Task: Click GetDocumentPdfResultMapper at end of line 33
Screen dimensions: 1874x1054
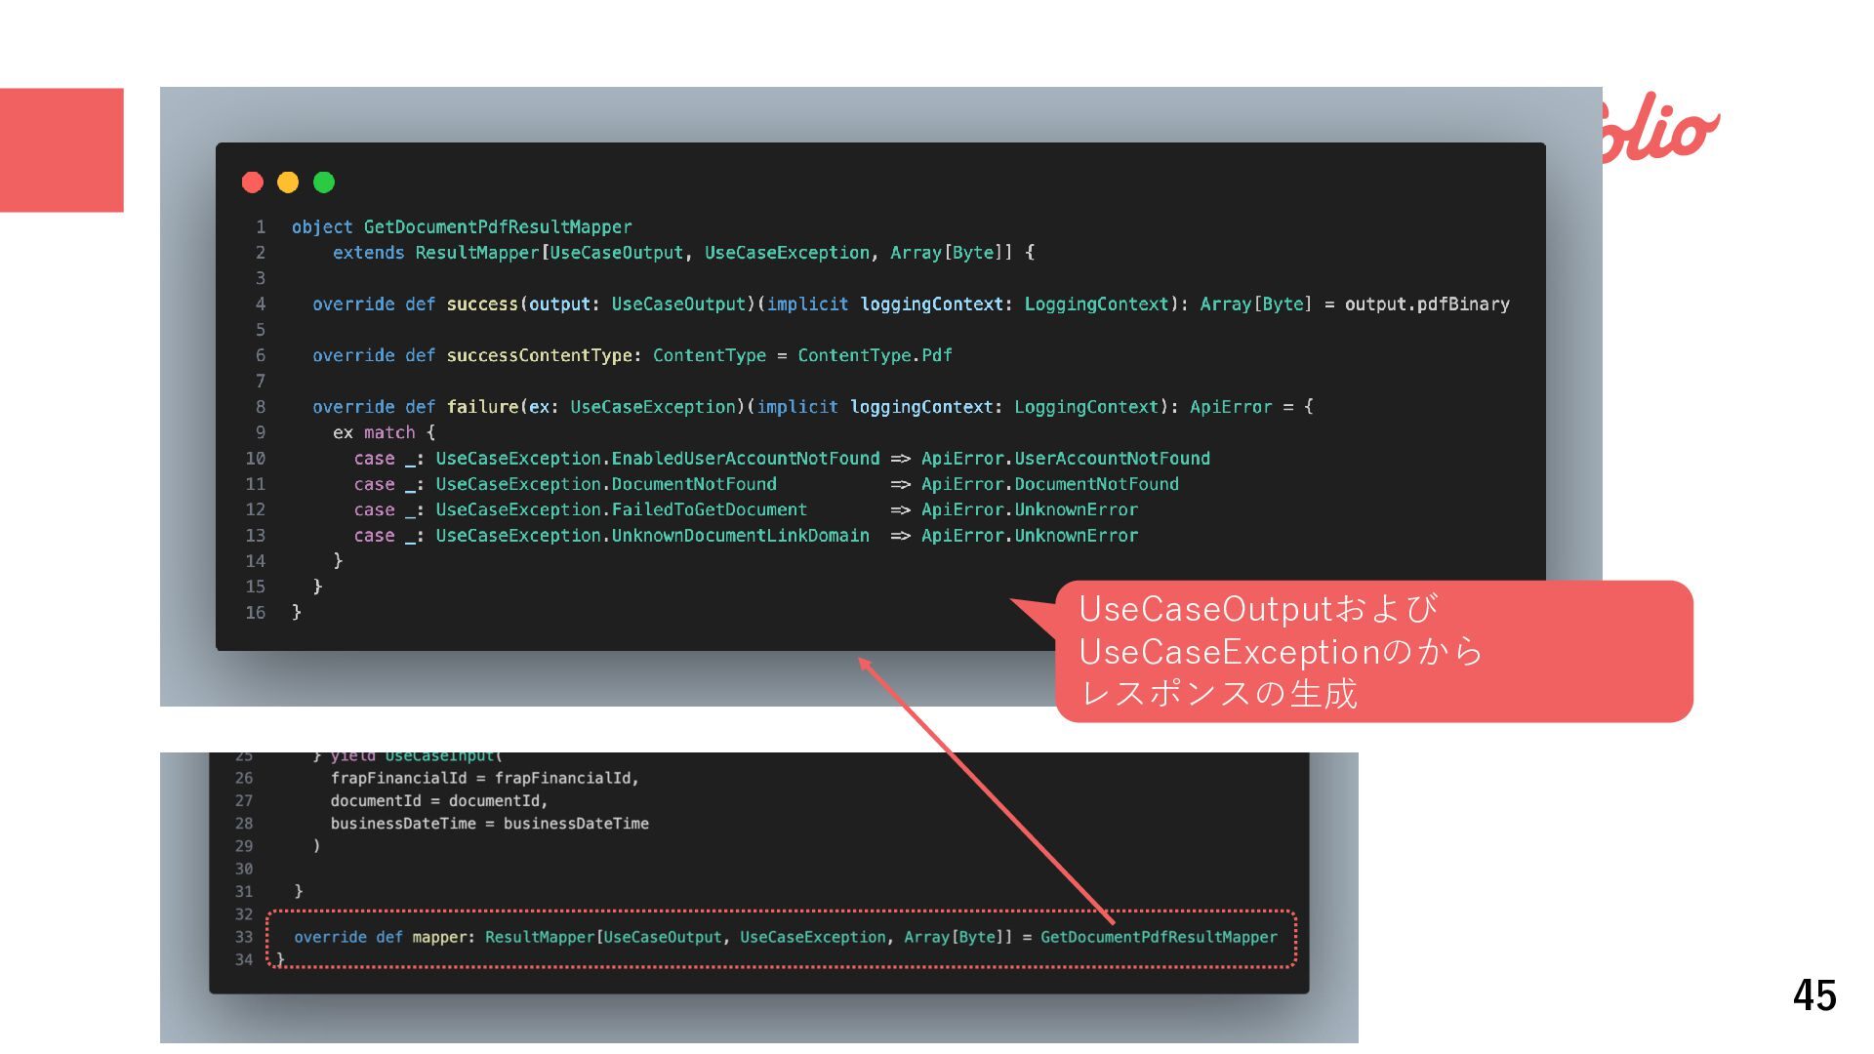Action: [x=1159, y=938]
